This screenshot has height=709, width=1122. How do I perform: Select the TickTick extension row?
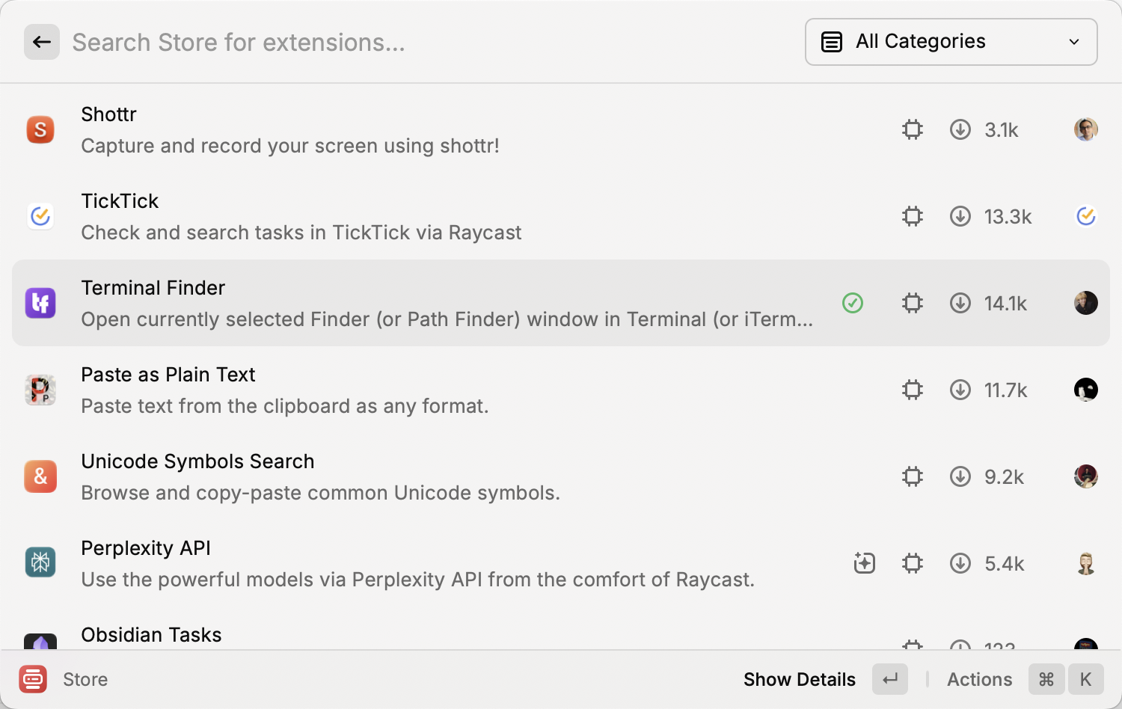point(449,216)
